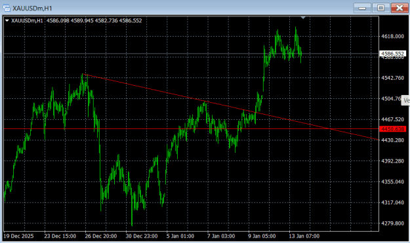Click the 26 Dec 20:00 time label

click(100, 236)
